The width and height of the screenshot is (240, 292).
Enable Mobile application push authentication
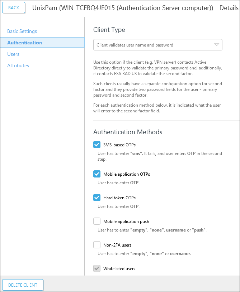[97, 221]
